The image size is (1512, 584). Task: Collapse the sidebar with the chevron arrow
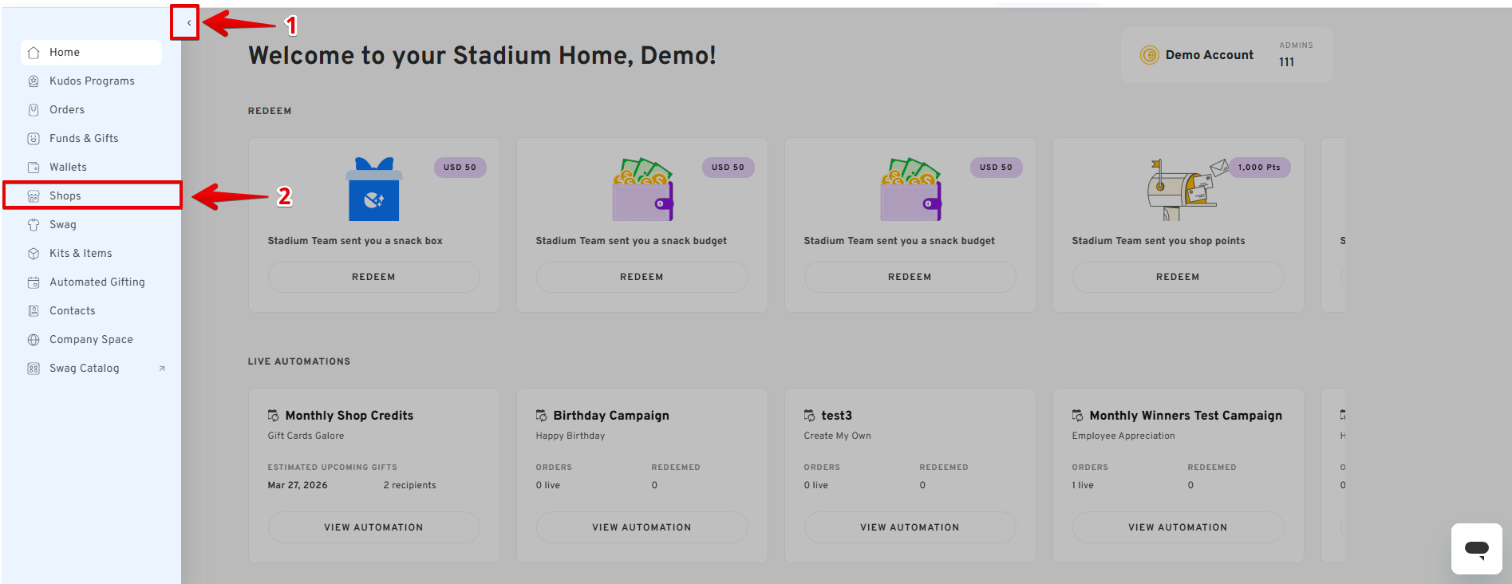(x=188, y=23)
